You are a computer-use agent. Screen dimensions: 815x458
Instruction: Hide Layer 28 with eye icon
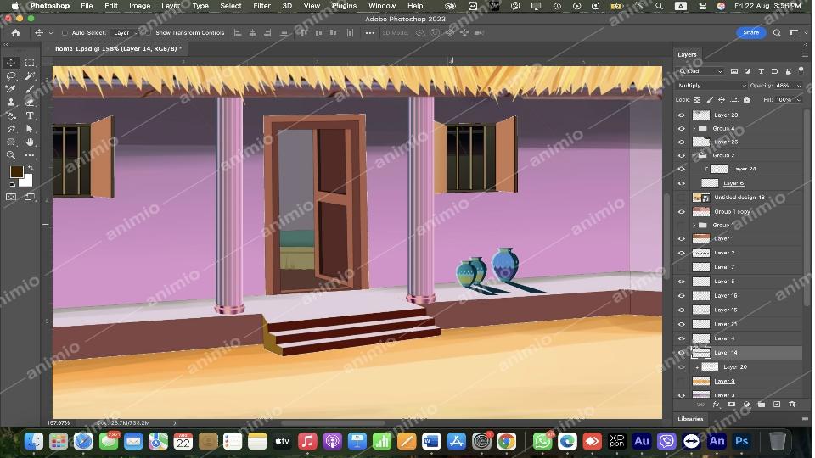tap(681, 114)
